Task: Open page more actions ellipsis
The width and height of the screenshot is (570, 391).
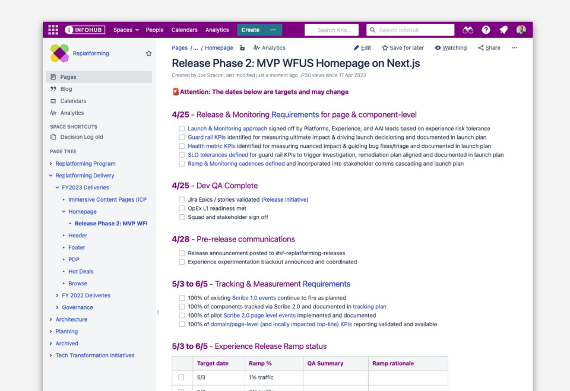Action: [514, 47]
